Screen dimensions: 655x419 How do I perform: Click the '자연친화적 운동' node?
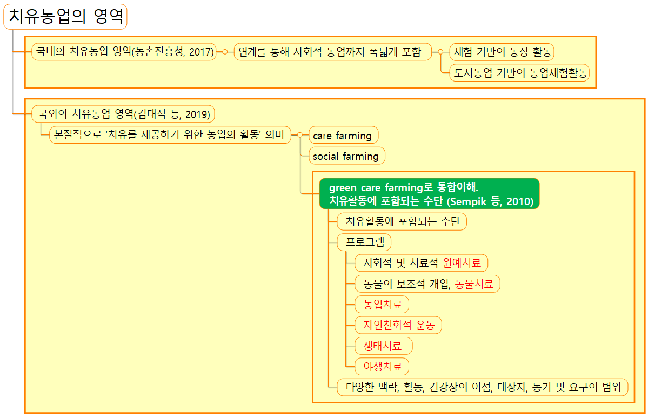pos(399,325)
